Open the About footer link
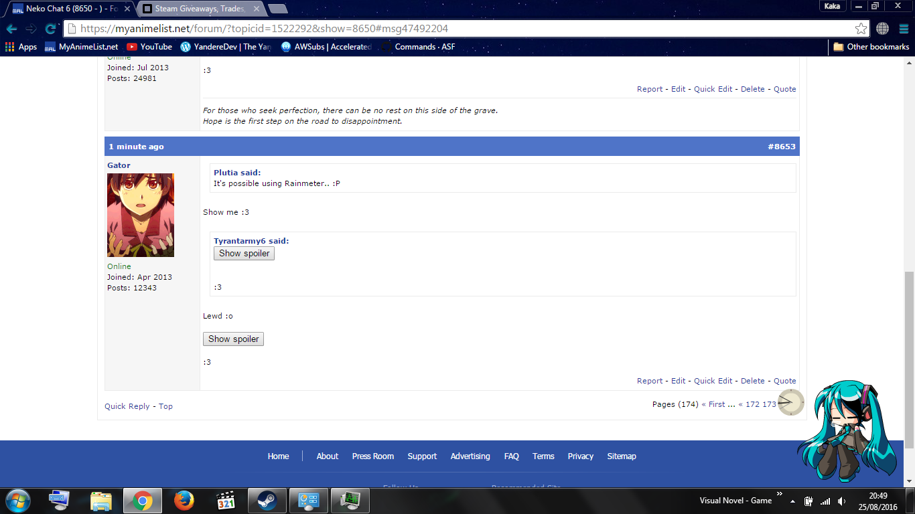The height and width of the screenshot is (514, 915). pyautogui.click(x=328, y=456)
